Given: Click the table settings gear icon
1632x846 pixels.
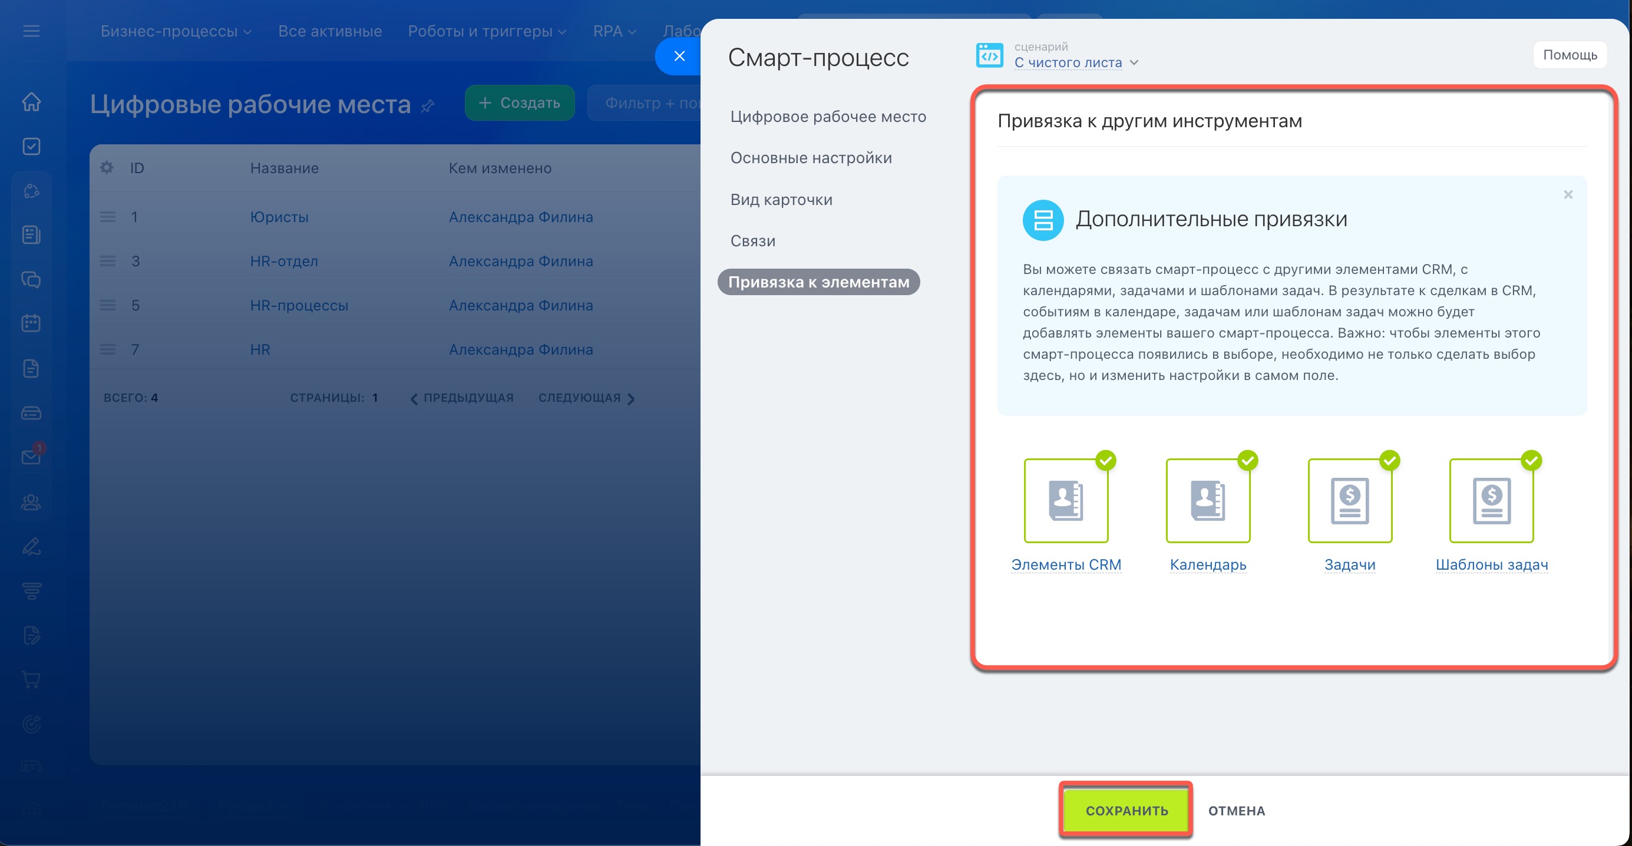Looking at the screenshot, I should [107, 168].
